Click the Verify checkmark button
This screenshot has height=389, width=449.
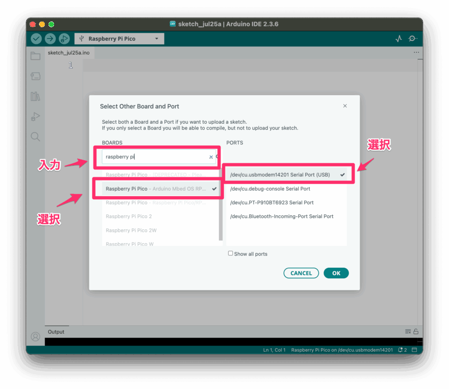pyautogui.click(x=36, y=39)
